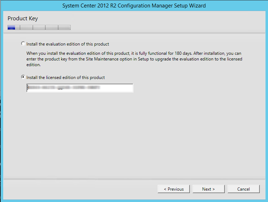The height and width of the screenshot is (202, 268).
Task: Click the setup progress bar
Action: pyautogui.click(x=39, y=27)
